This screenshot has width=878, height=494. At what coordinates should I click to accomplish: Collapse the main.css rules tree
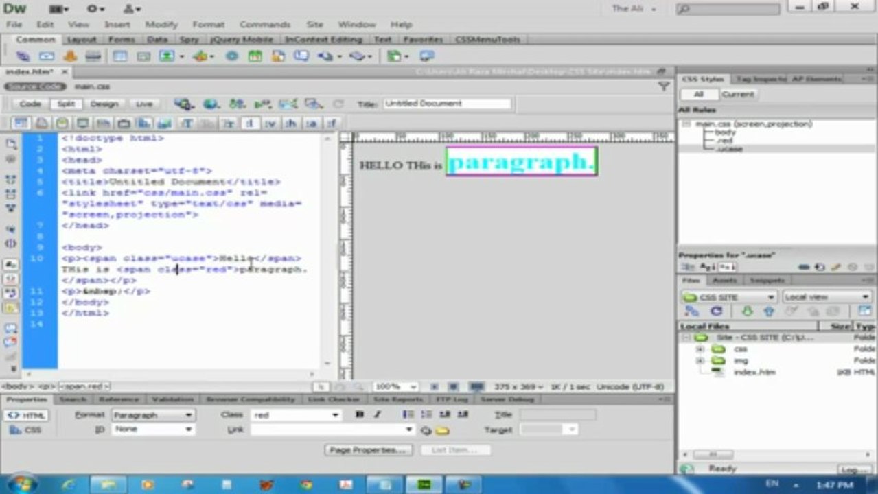tap(686, 124)
